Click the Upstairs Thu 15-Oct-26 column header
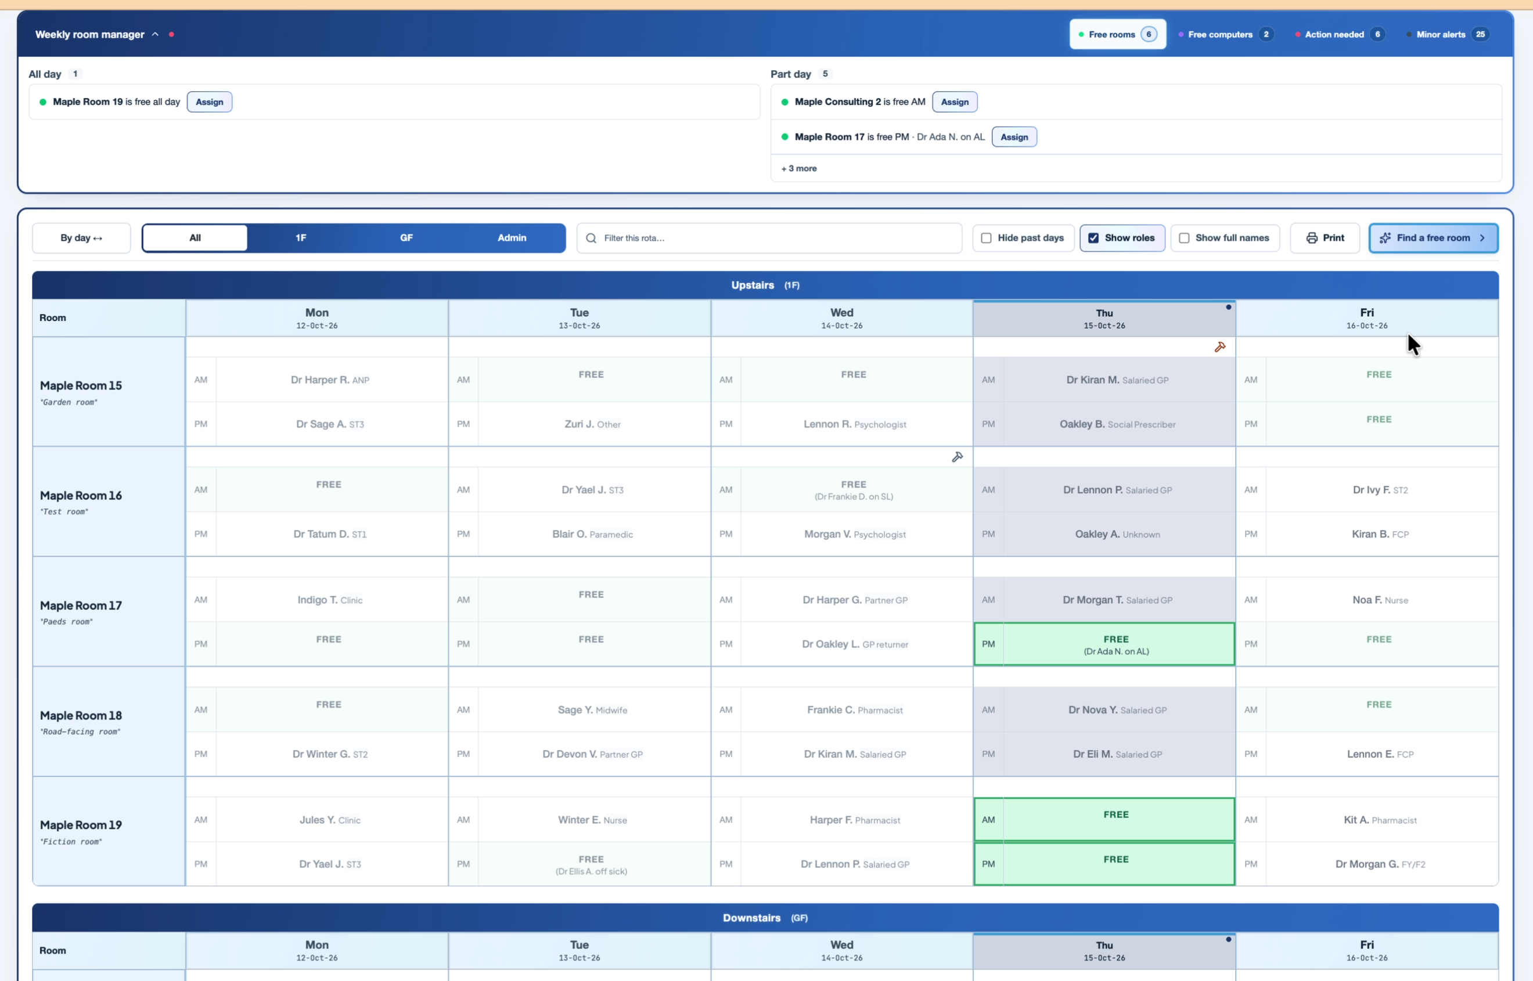 point(1103,318)
